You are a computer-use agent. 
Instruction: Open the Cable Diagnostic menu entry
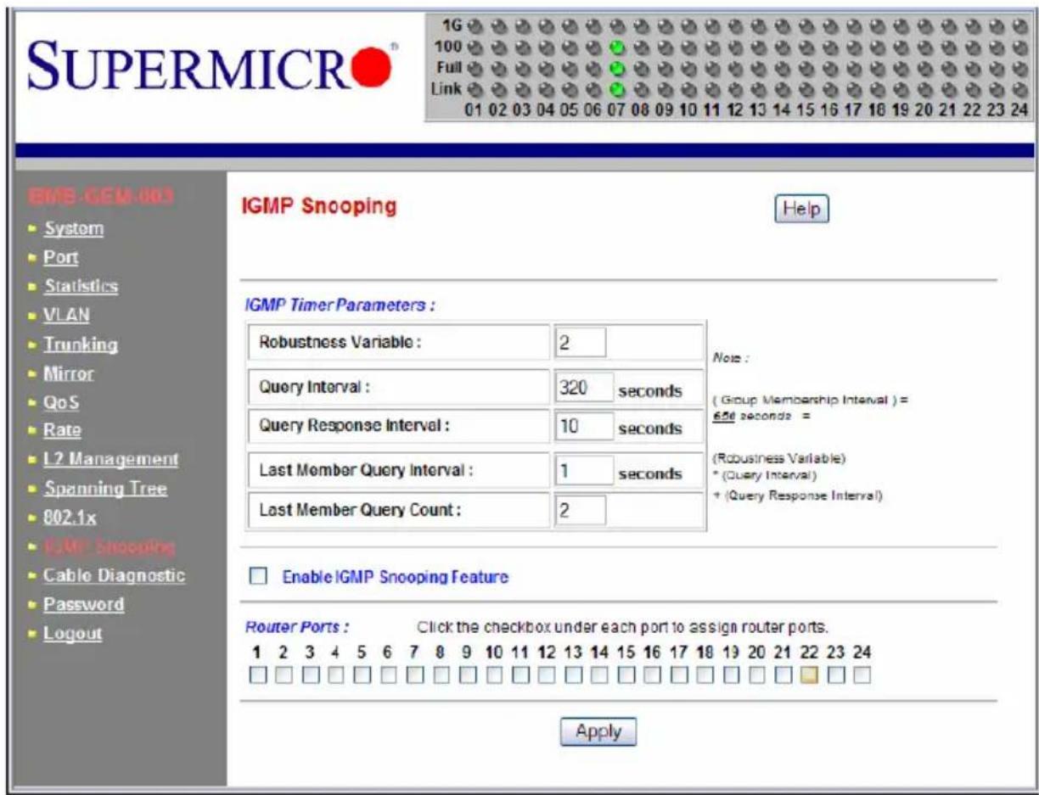[114, 575]
